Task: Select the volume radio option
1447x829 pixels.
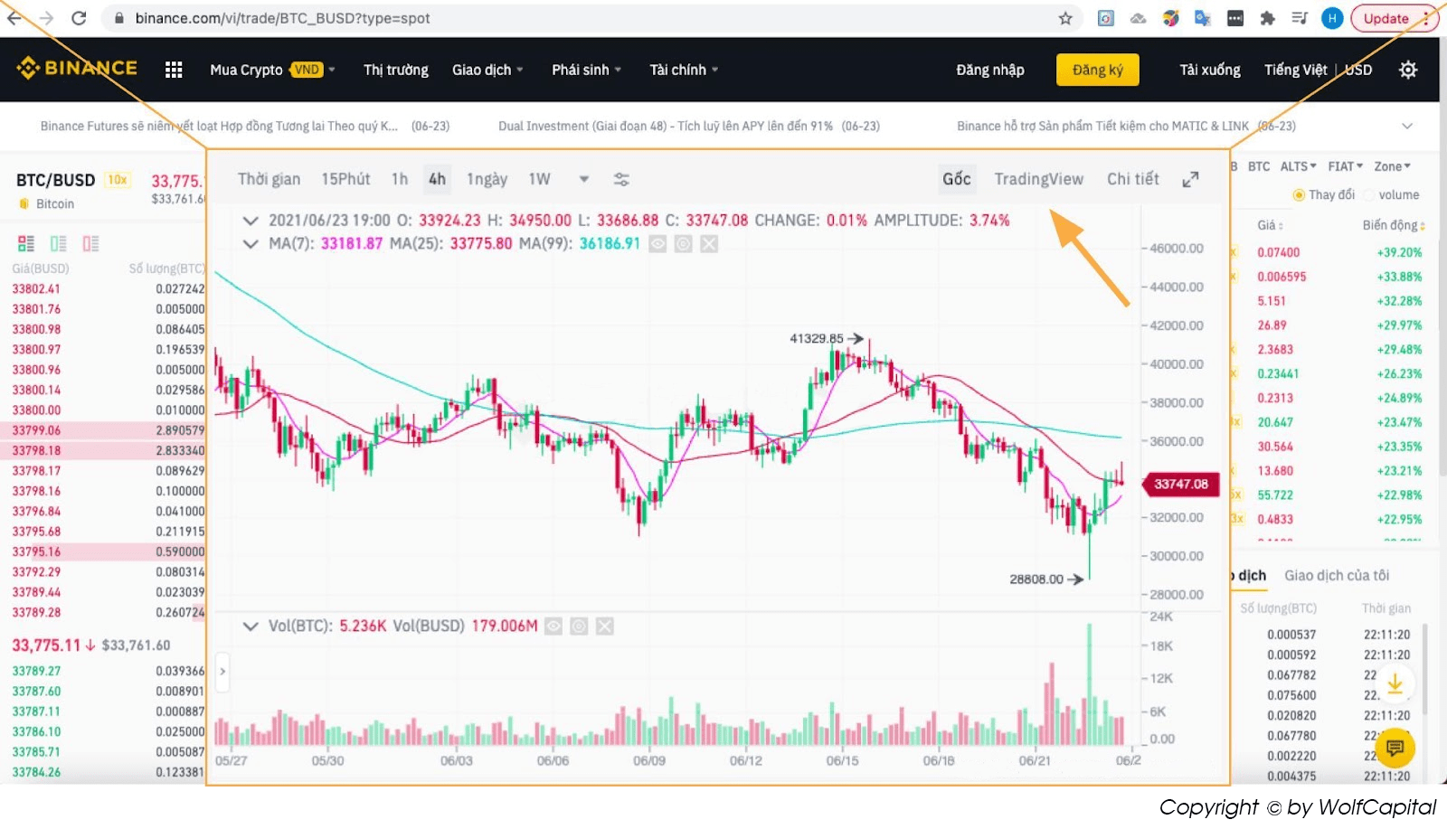Action: click(1368, 194)
